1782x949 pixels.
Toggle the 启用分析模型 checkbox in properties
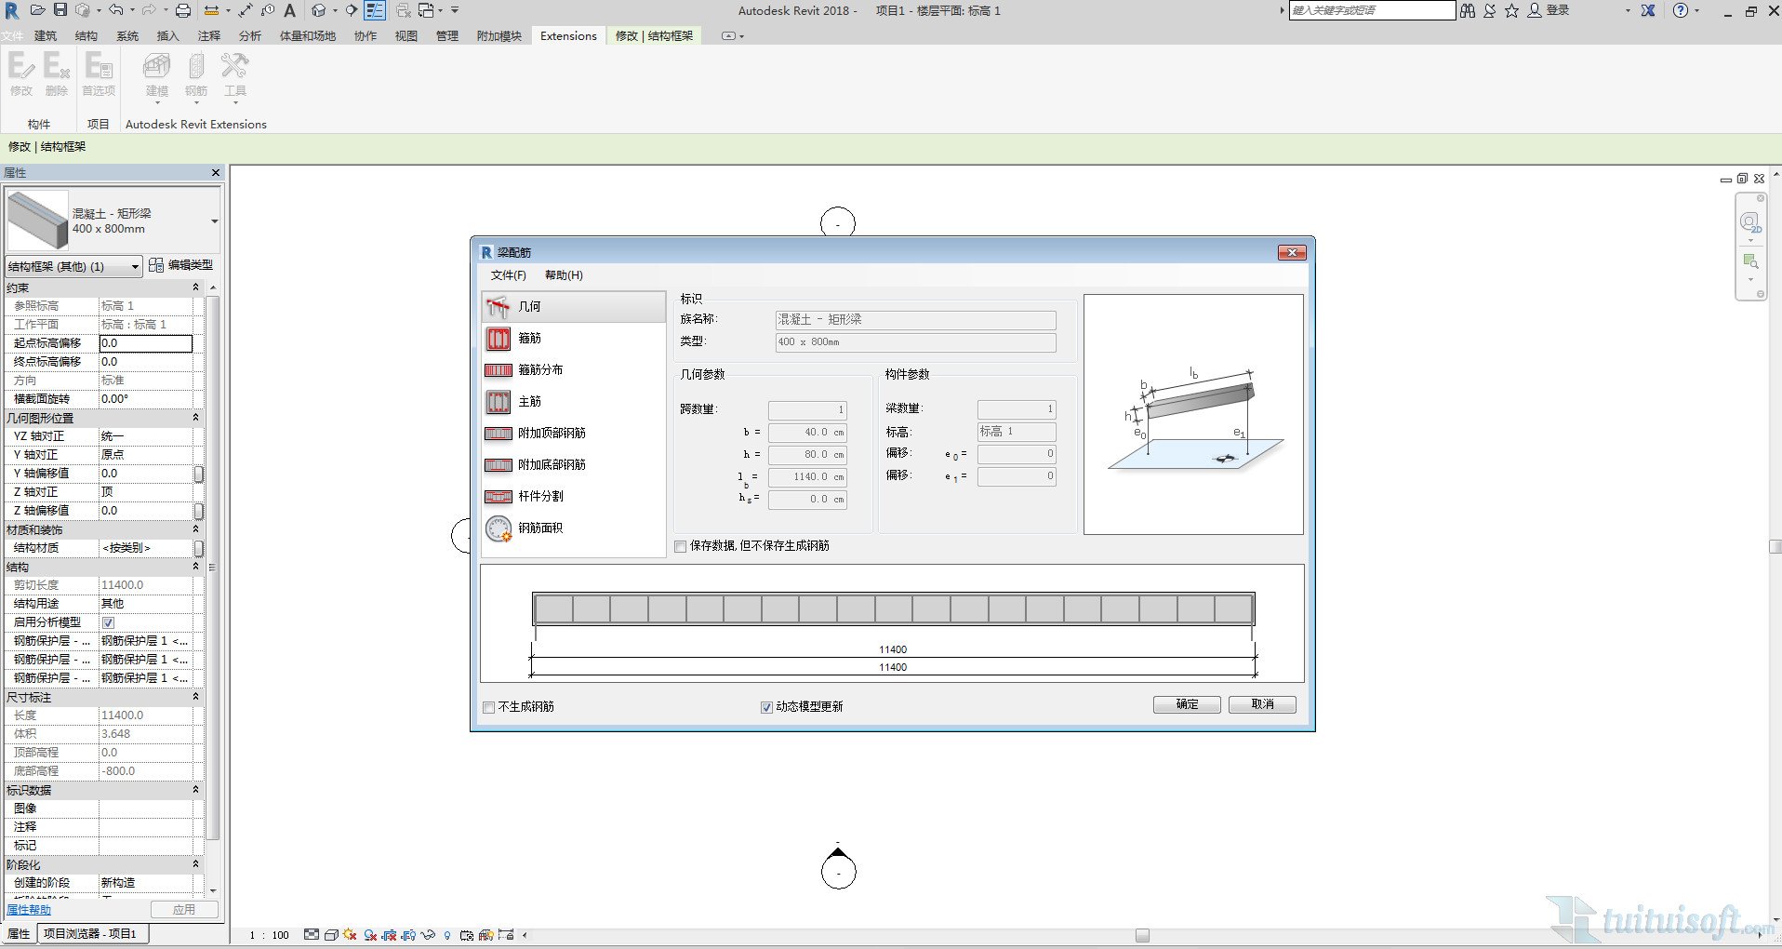[x=109, y=622]
